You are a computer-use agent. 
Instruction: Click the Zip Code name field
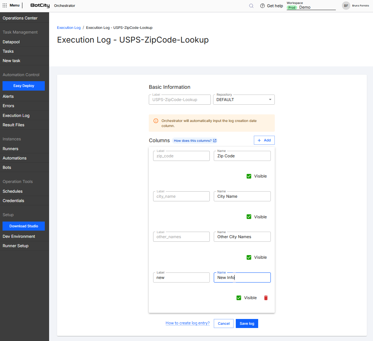[x=242, y=156]
